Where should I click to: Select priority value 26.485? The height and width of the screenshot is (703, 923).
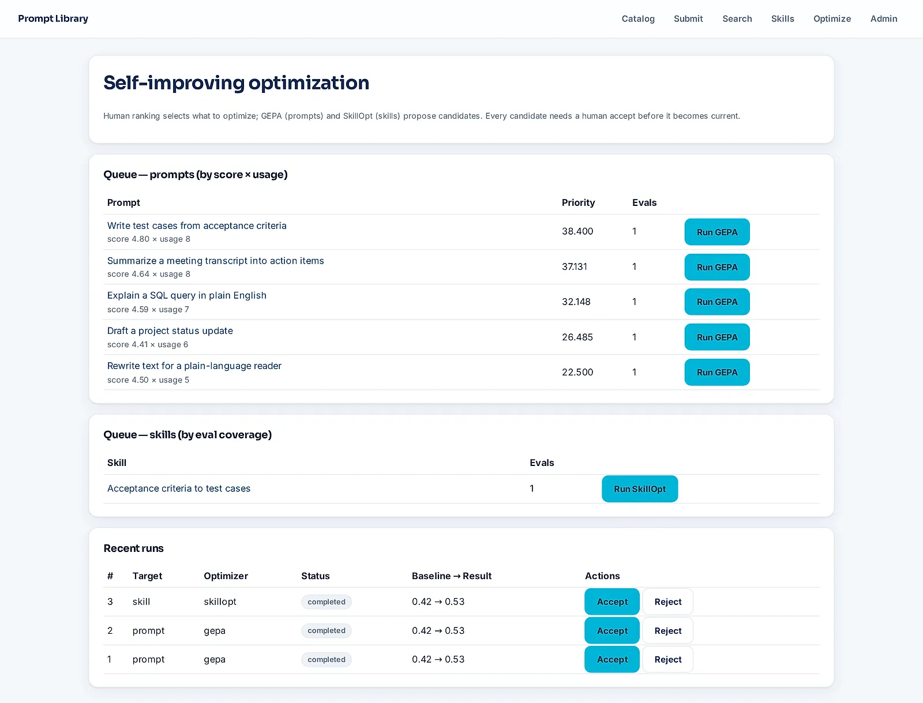click(x=577, y=337)
